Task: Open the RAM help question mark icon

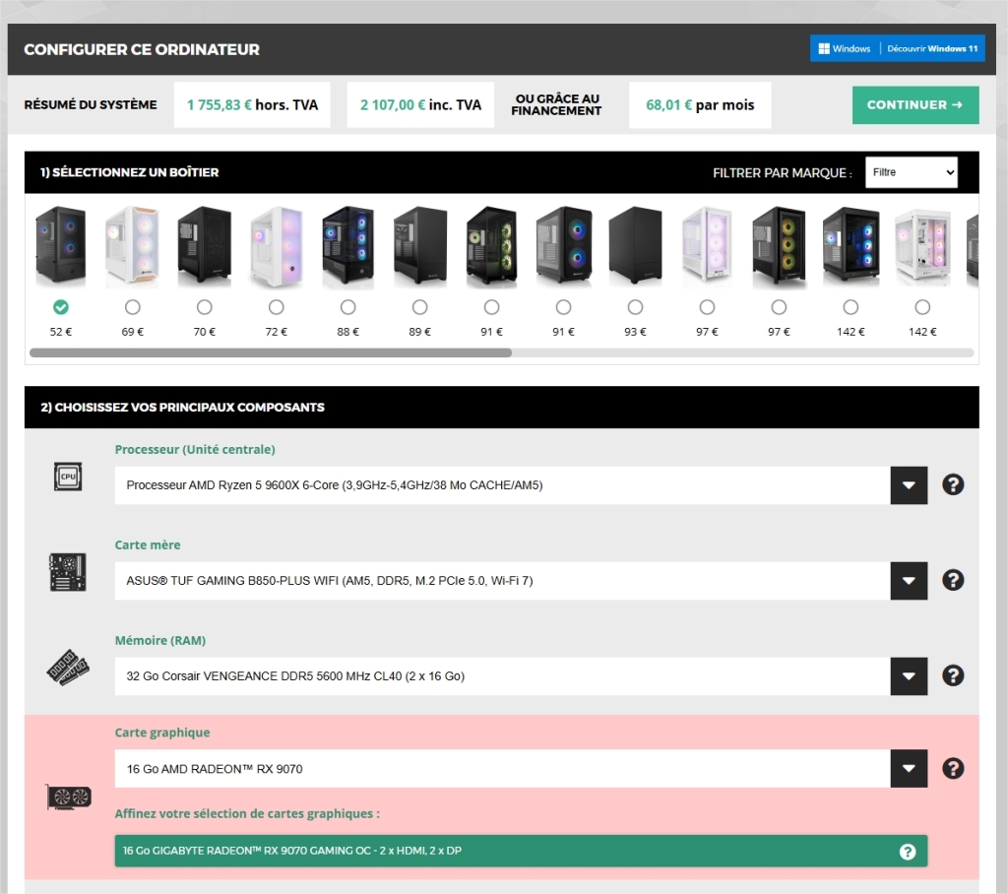Action: point(953,675)
